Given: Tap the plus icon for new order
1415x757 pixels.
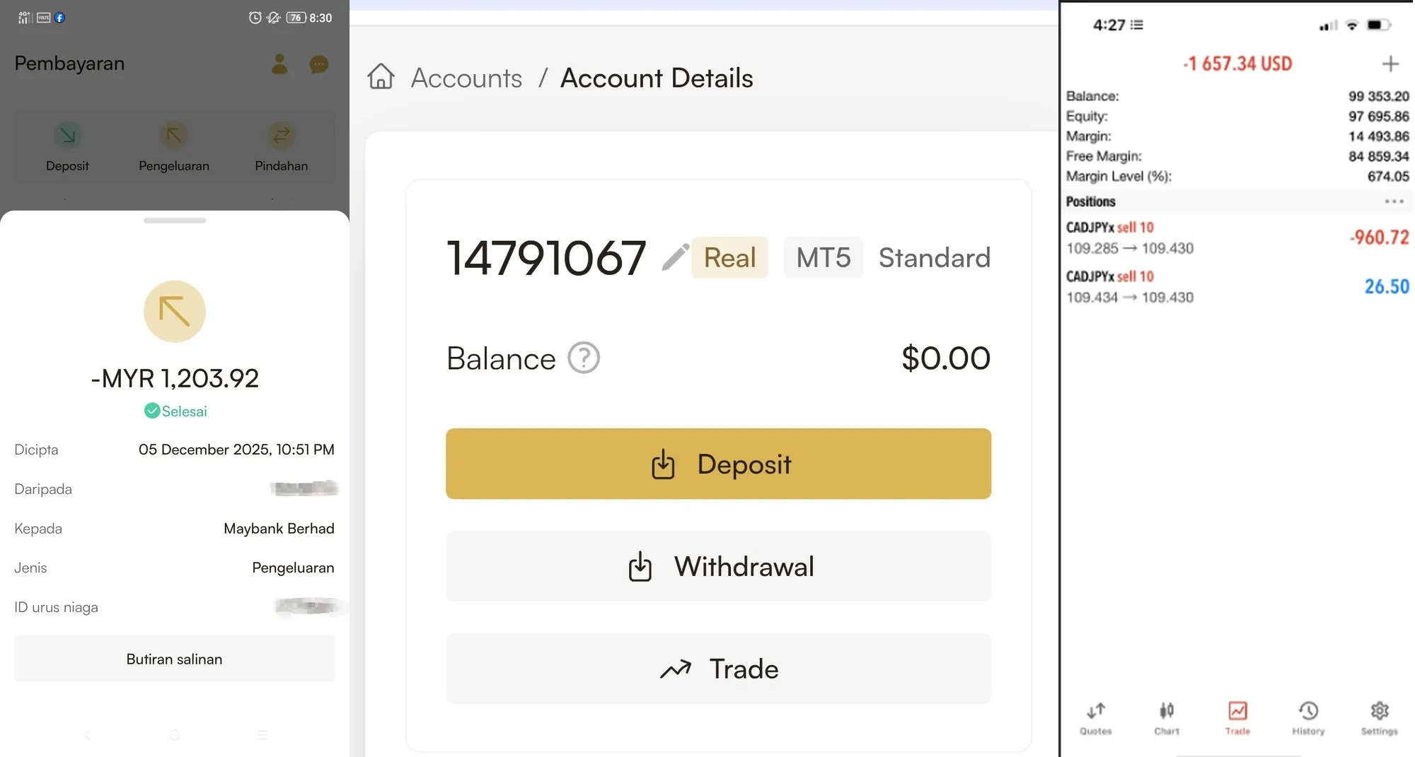Looking at the screenshot, I should tap(1390, 64).
